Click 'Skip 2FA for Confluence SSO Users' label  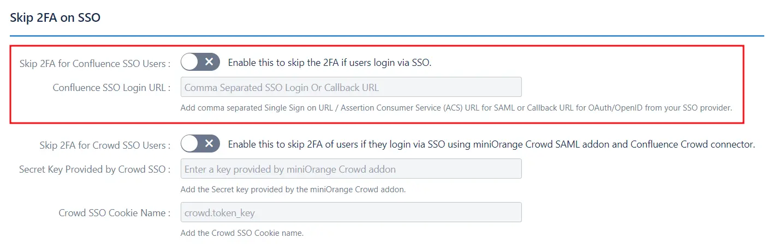pos(94,64)
